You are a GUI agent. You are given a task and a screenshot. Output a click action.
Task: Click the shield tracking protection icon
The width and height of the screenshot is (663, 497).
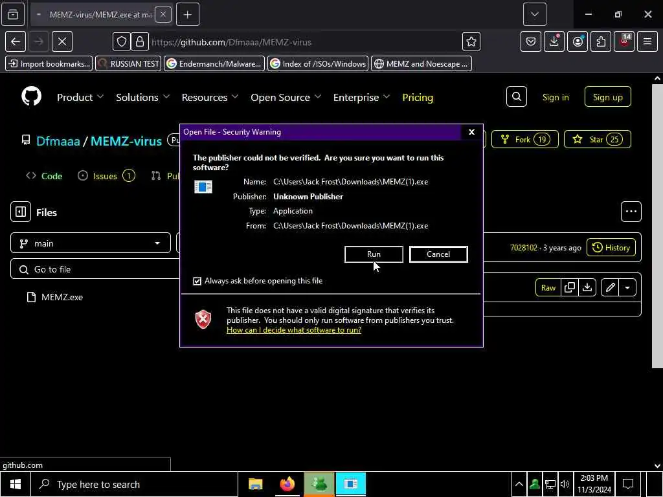pos(121,41)
